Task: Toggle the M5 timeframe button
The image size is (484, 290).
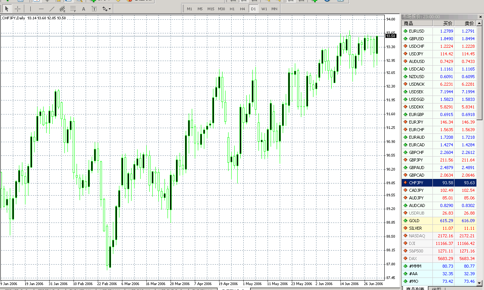Action: point(200,9)
